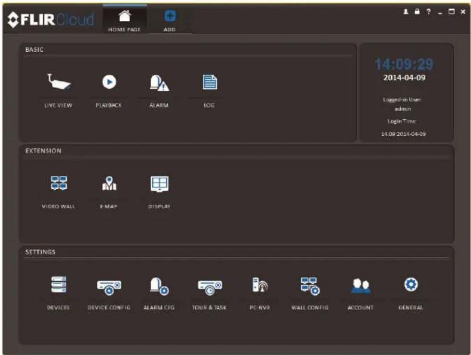Viewport: 471px width, 355px height.
Task: Open help question mark in title bar
Action: 429,11
